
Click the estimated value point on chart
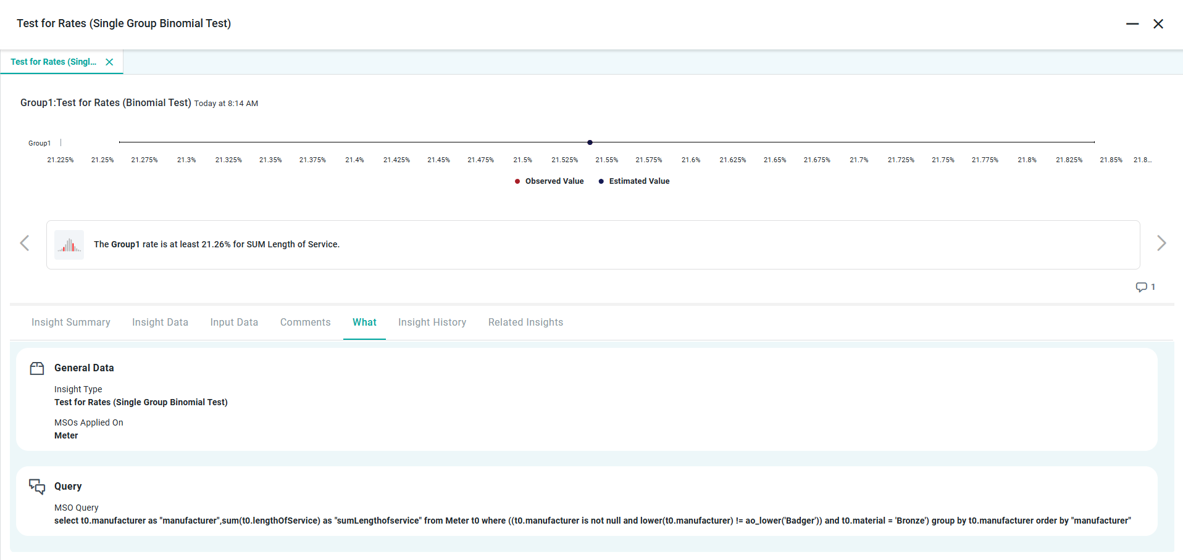[x=590, y=142]
